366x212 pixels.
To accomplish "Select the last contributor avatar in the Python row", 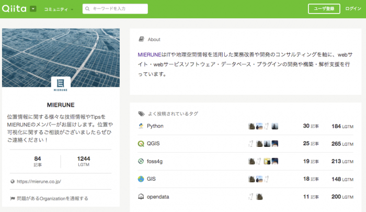I will [x=274, y=126].
